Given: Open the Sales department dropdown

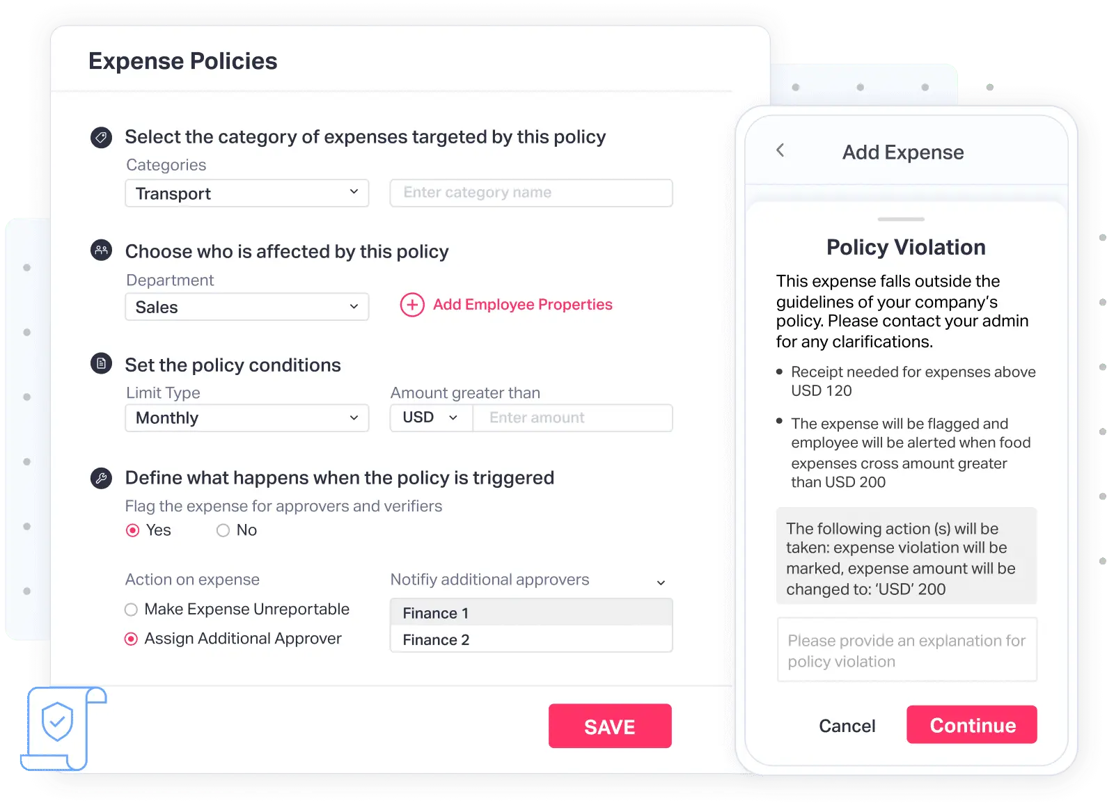Looking at the screenshot, I should [246, 307].
